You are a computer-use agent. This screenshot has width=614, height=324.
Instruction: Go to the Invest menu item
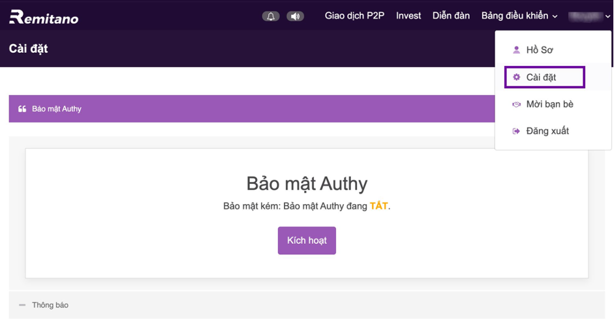tap(408, 16)
